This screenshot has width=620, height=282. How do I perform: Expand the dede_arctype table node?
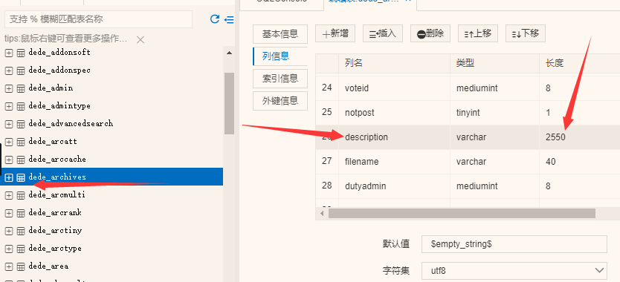[x=9, y=249]
